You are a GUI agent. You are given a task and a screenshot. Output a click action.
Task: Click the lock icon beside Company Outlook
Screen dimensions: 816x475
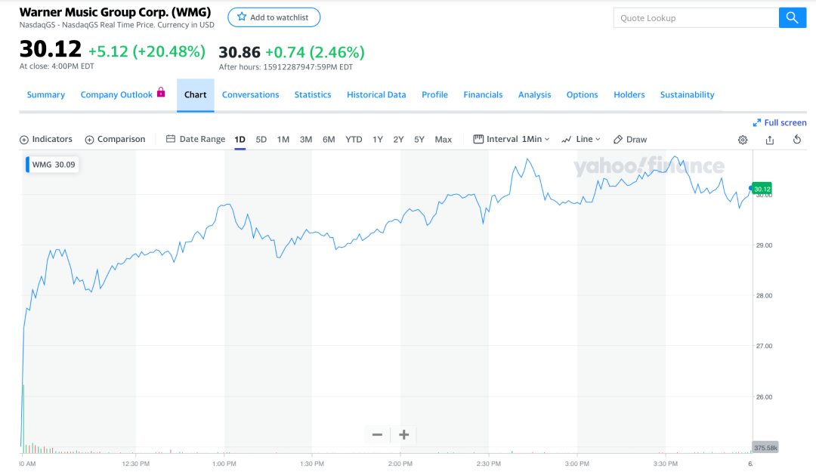click(x=161, y=92)
